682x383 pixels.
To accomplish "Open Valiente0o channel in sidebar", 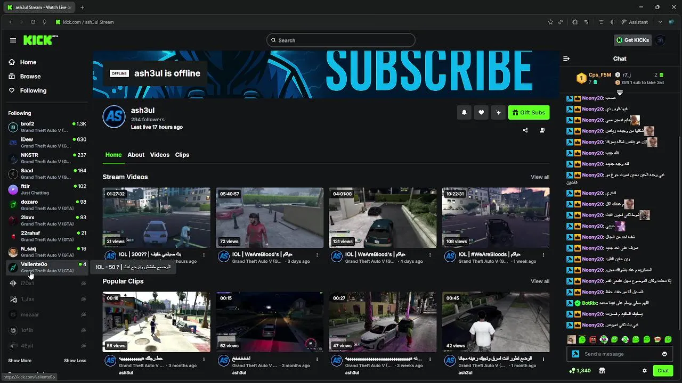I will pyautogui.click(x=47, y=267).
